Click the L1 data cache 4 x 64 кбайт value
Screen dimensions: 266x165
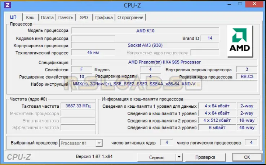pyautogui.click(x=217, y=106)
